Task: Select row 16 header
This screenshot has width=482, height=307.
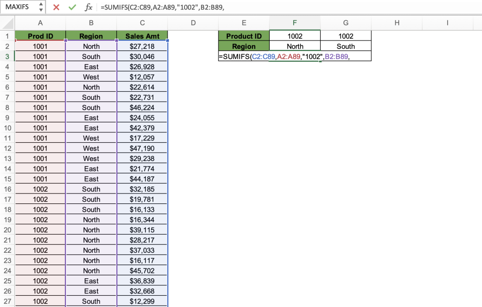Action: point(7,189)
